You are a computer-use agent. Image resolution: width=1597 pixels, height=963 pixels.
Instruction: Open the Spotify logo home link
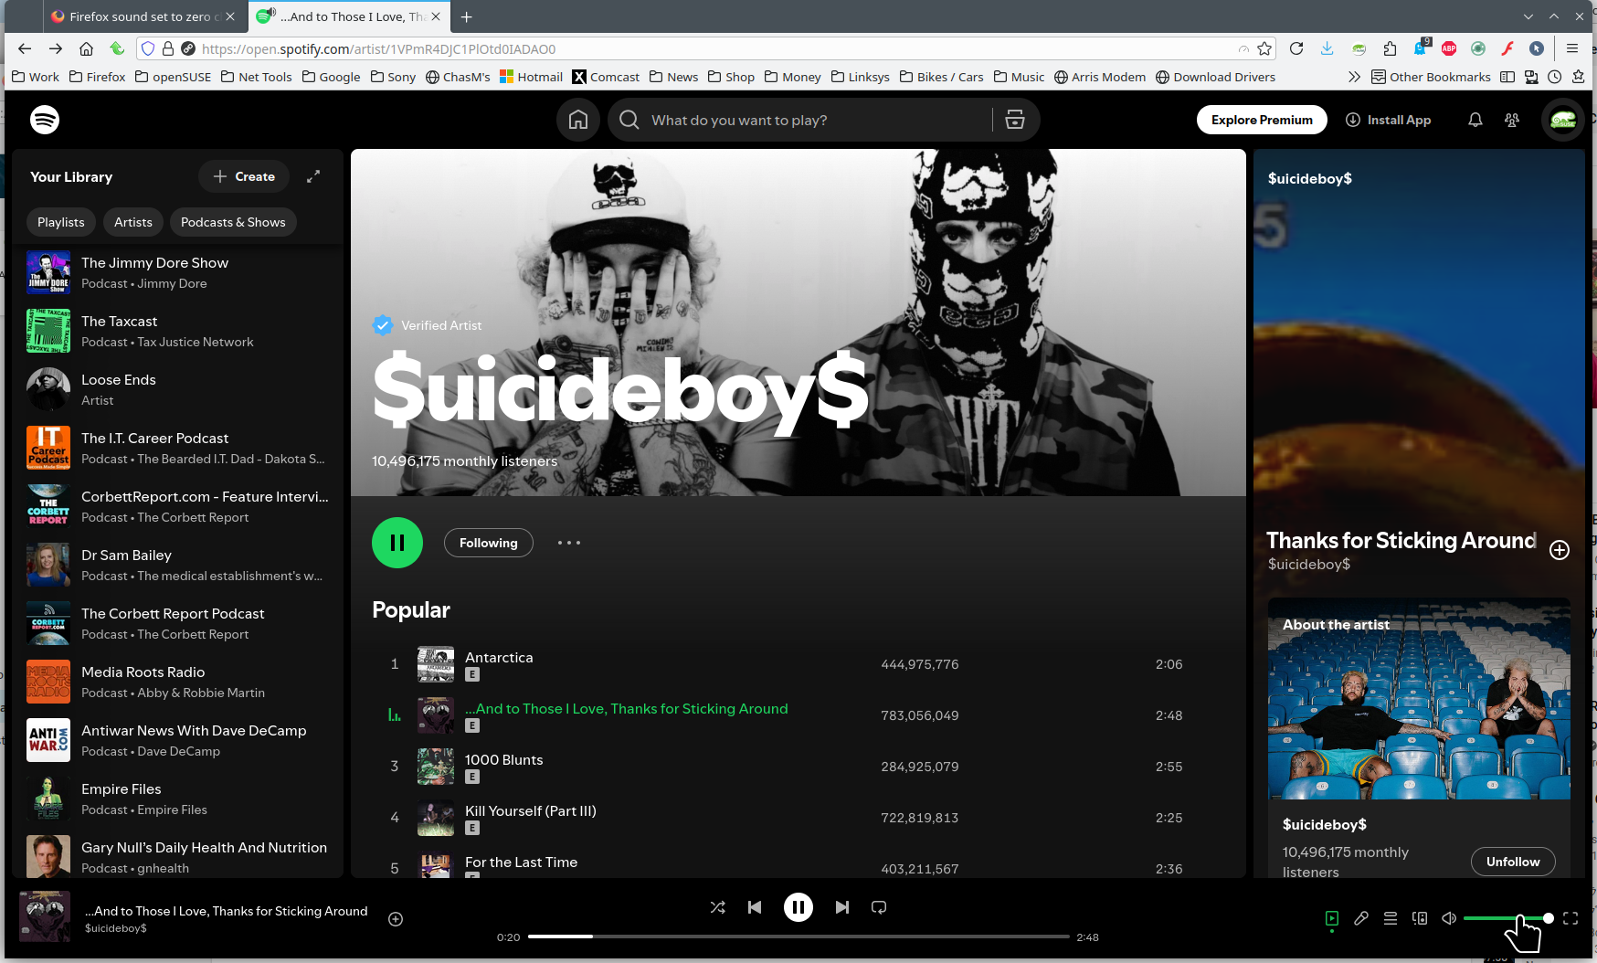[45, 120]
